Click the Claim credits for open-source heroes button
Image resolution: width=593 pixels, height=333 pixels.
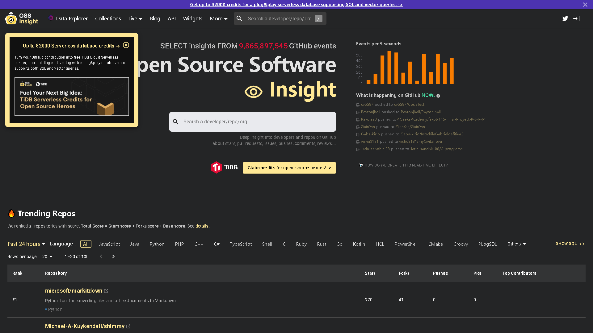289,168
